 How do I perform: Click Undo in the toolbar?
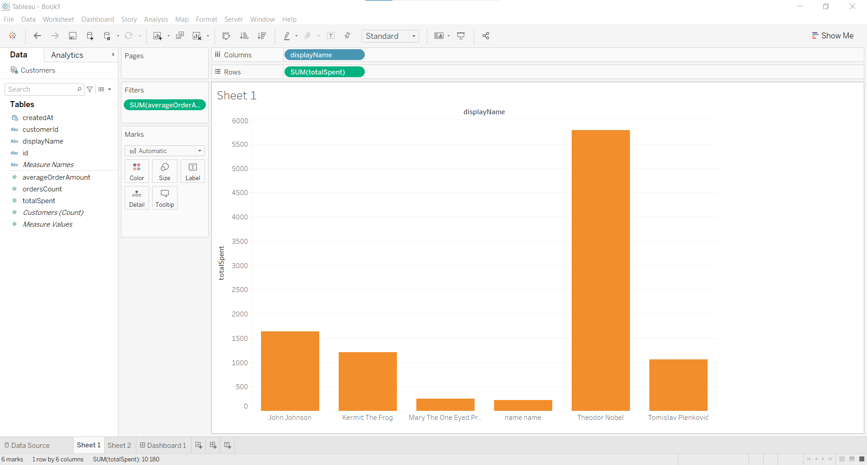coord(37,36)
